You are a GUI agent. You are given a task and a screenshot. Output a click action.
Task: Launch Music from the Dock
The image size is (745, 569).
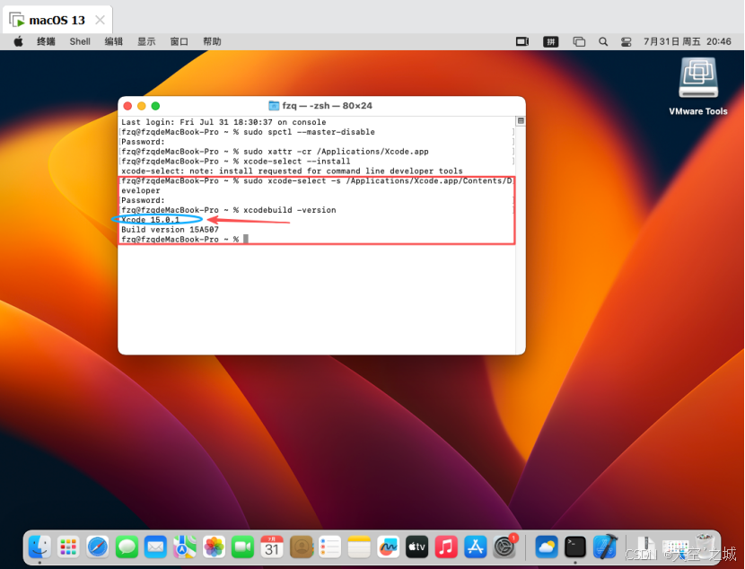446,547
